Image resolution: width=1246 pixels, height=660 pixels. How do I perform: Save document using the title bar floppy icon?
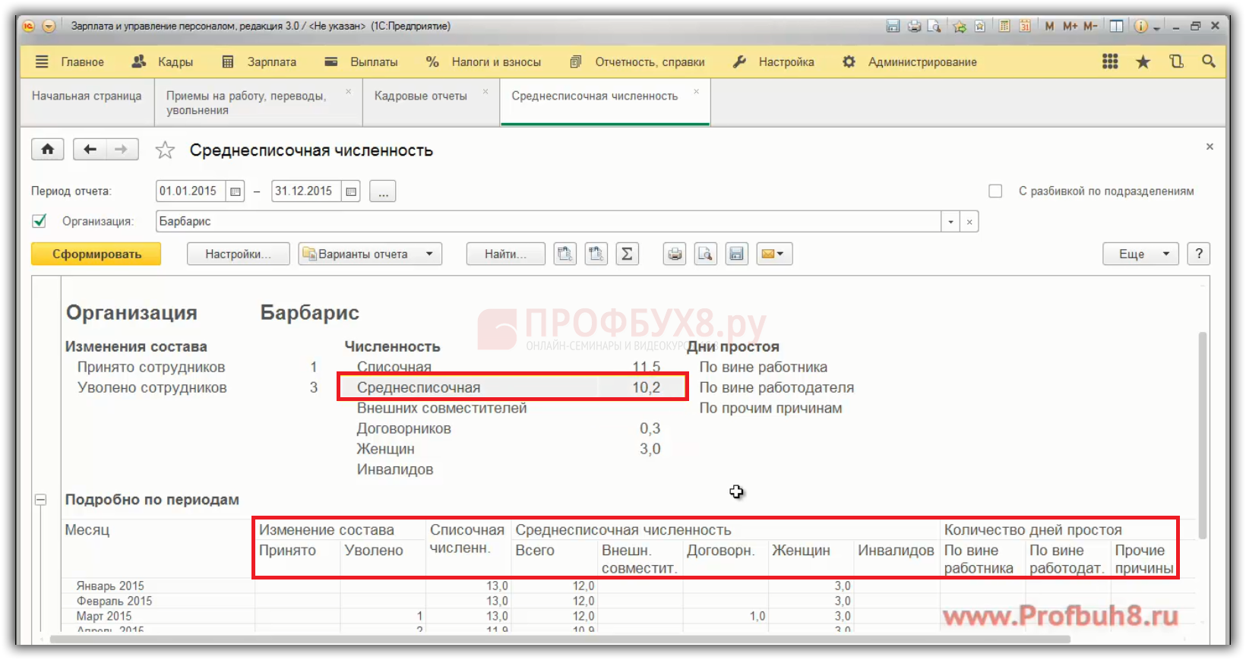(x=893, y=26)
